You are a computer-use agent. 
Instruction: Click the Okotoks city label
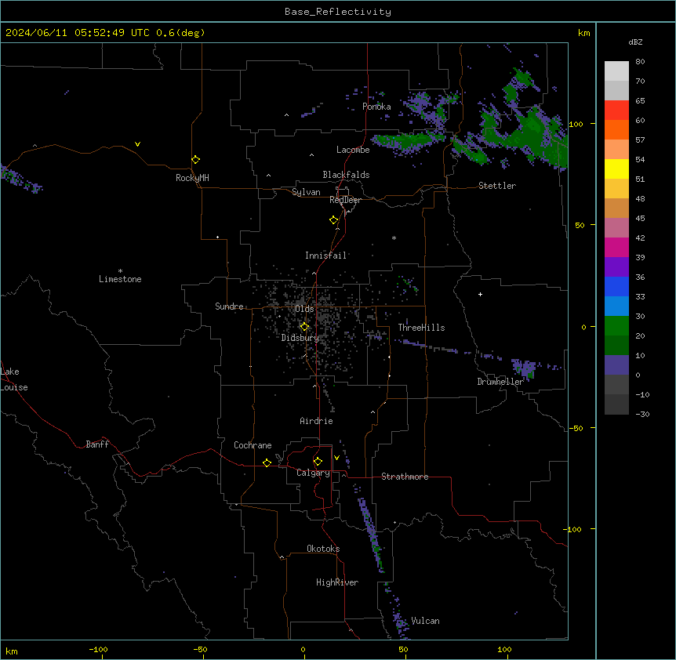[323, 549]
